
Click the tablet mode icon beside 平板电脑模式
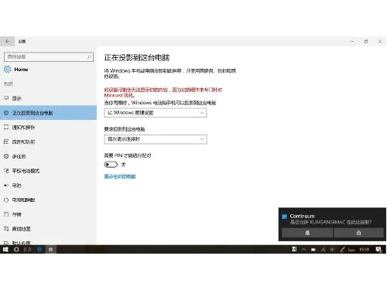coord(6,170)
